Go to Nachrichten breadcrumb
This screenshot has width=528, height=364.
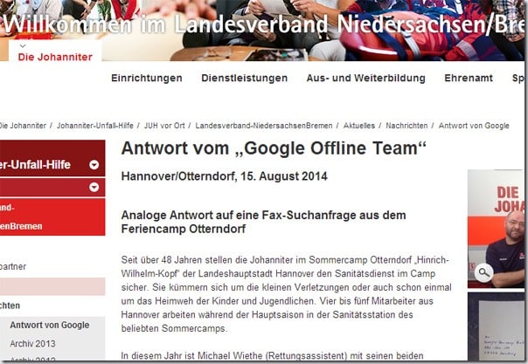(406, 126)
